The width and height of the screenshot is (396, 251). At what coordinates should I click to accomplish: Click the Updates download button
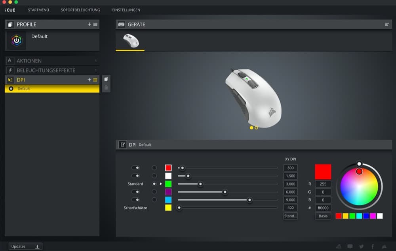(25, 247)
